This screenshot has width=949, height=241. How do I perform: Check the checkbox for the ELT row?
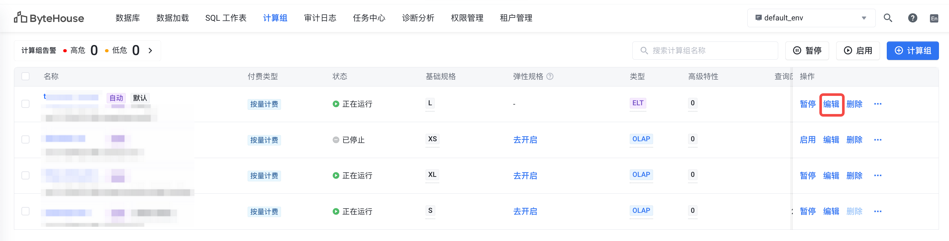(x=25, y=104)
